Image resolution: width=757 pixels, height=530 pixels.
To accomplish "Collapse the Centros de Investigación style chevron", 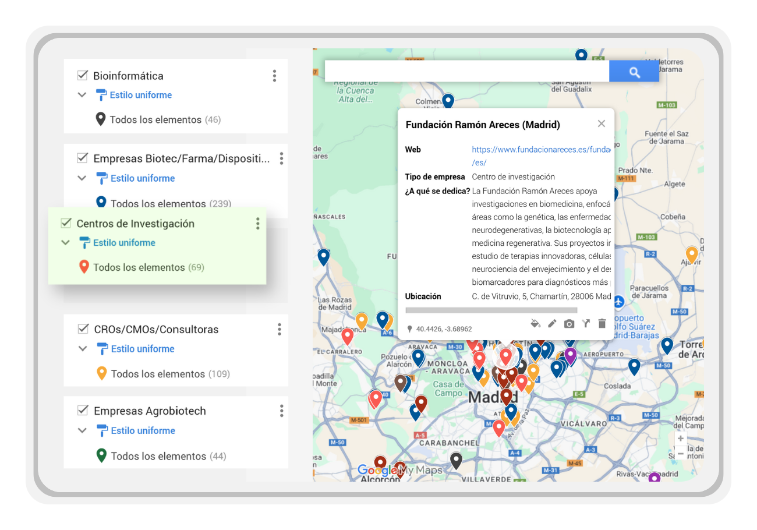I will tap(65, 243).
